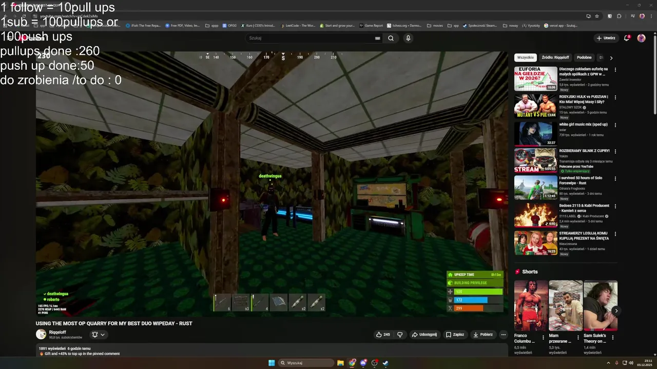Open options menu for white girl music mix

tap(615, 125)
